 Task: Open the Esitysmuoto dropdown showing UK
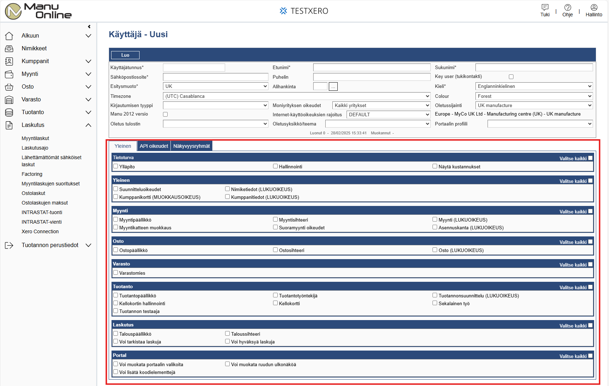[x=216, y=86]
